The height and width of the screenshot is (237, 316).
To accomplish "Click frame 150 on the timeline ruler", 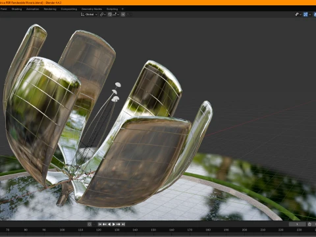I will point(153,230).
